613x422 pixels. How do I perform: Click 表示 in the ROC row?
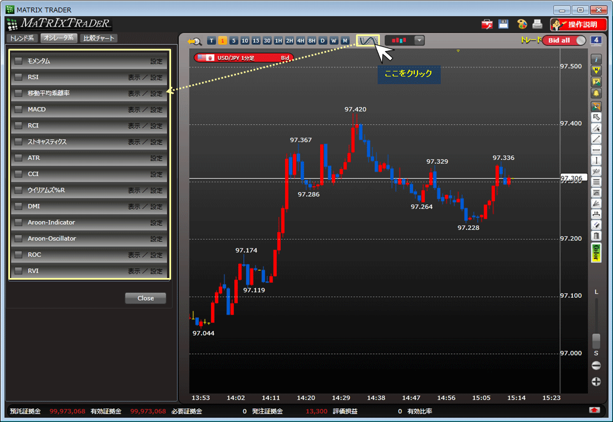click(133, 255)
